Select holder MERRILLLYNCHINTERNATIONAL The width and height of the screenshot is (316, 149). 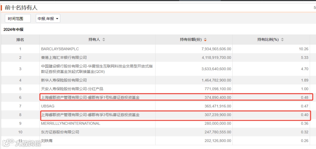click(71, 123)
